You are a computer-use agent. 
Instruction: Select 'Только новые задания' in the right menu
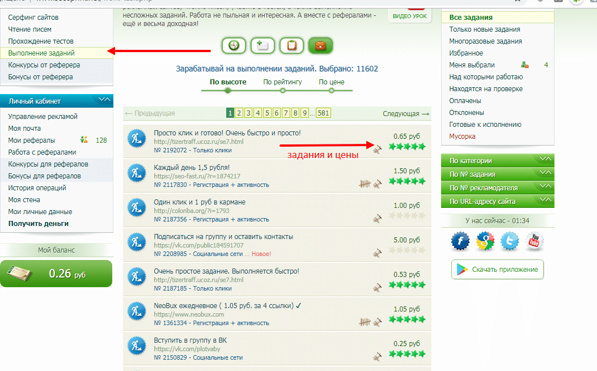pos(484,29)
